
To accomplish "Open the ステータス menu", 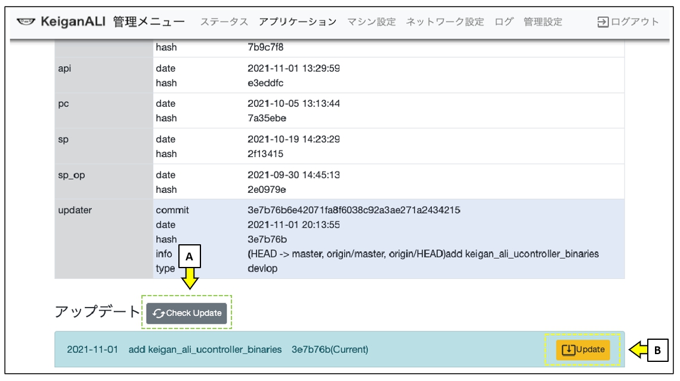I will [x=224, y=22].
